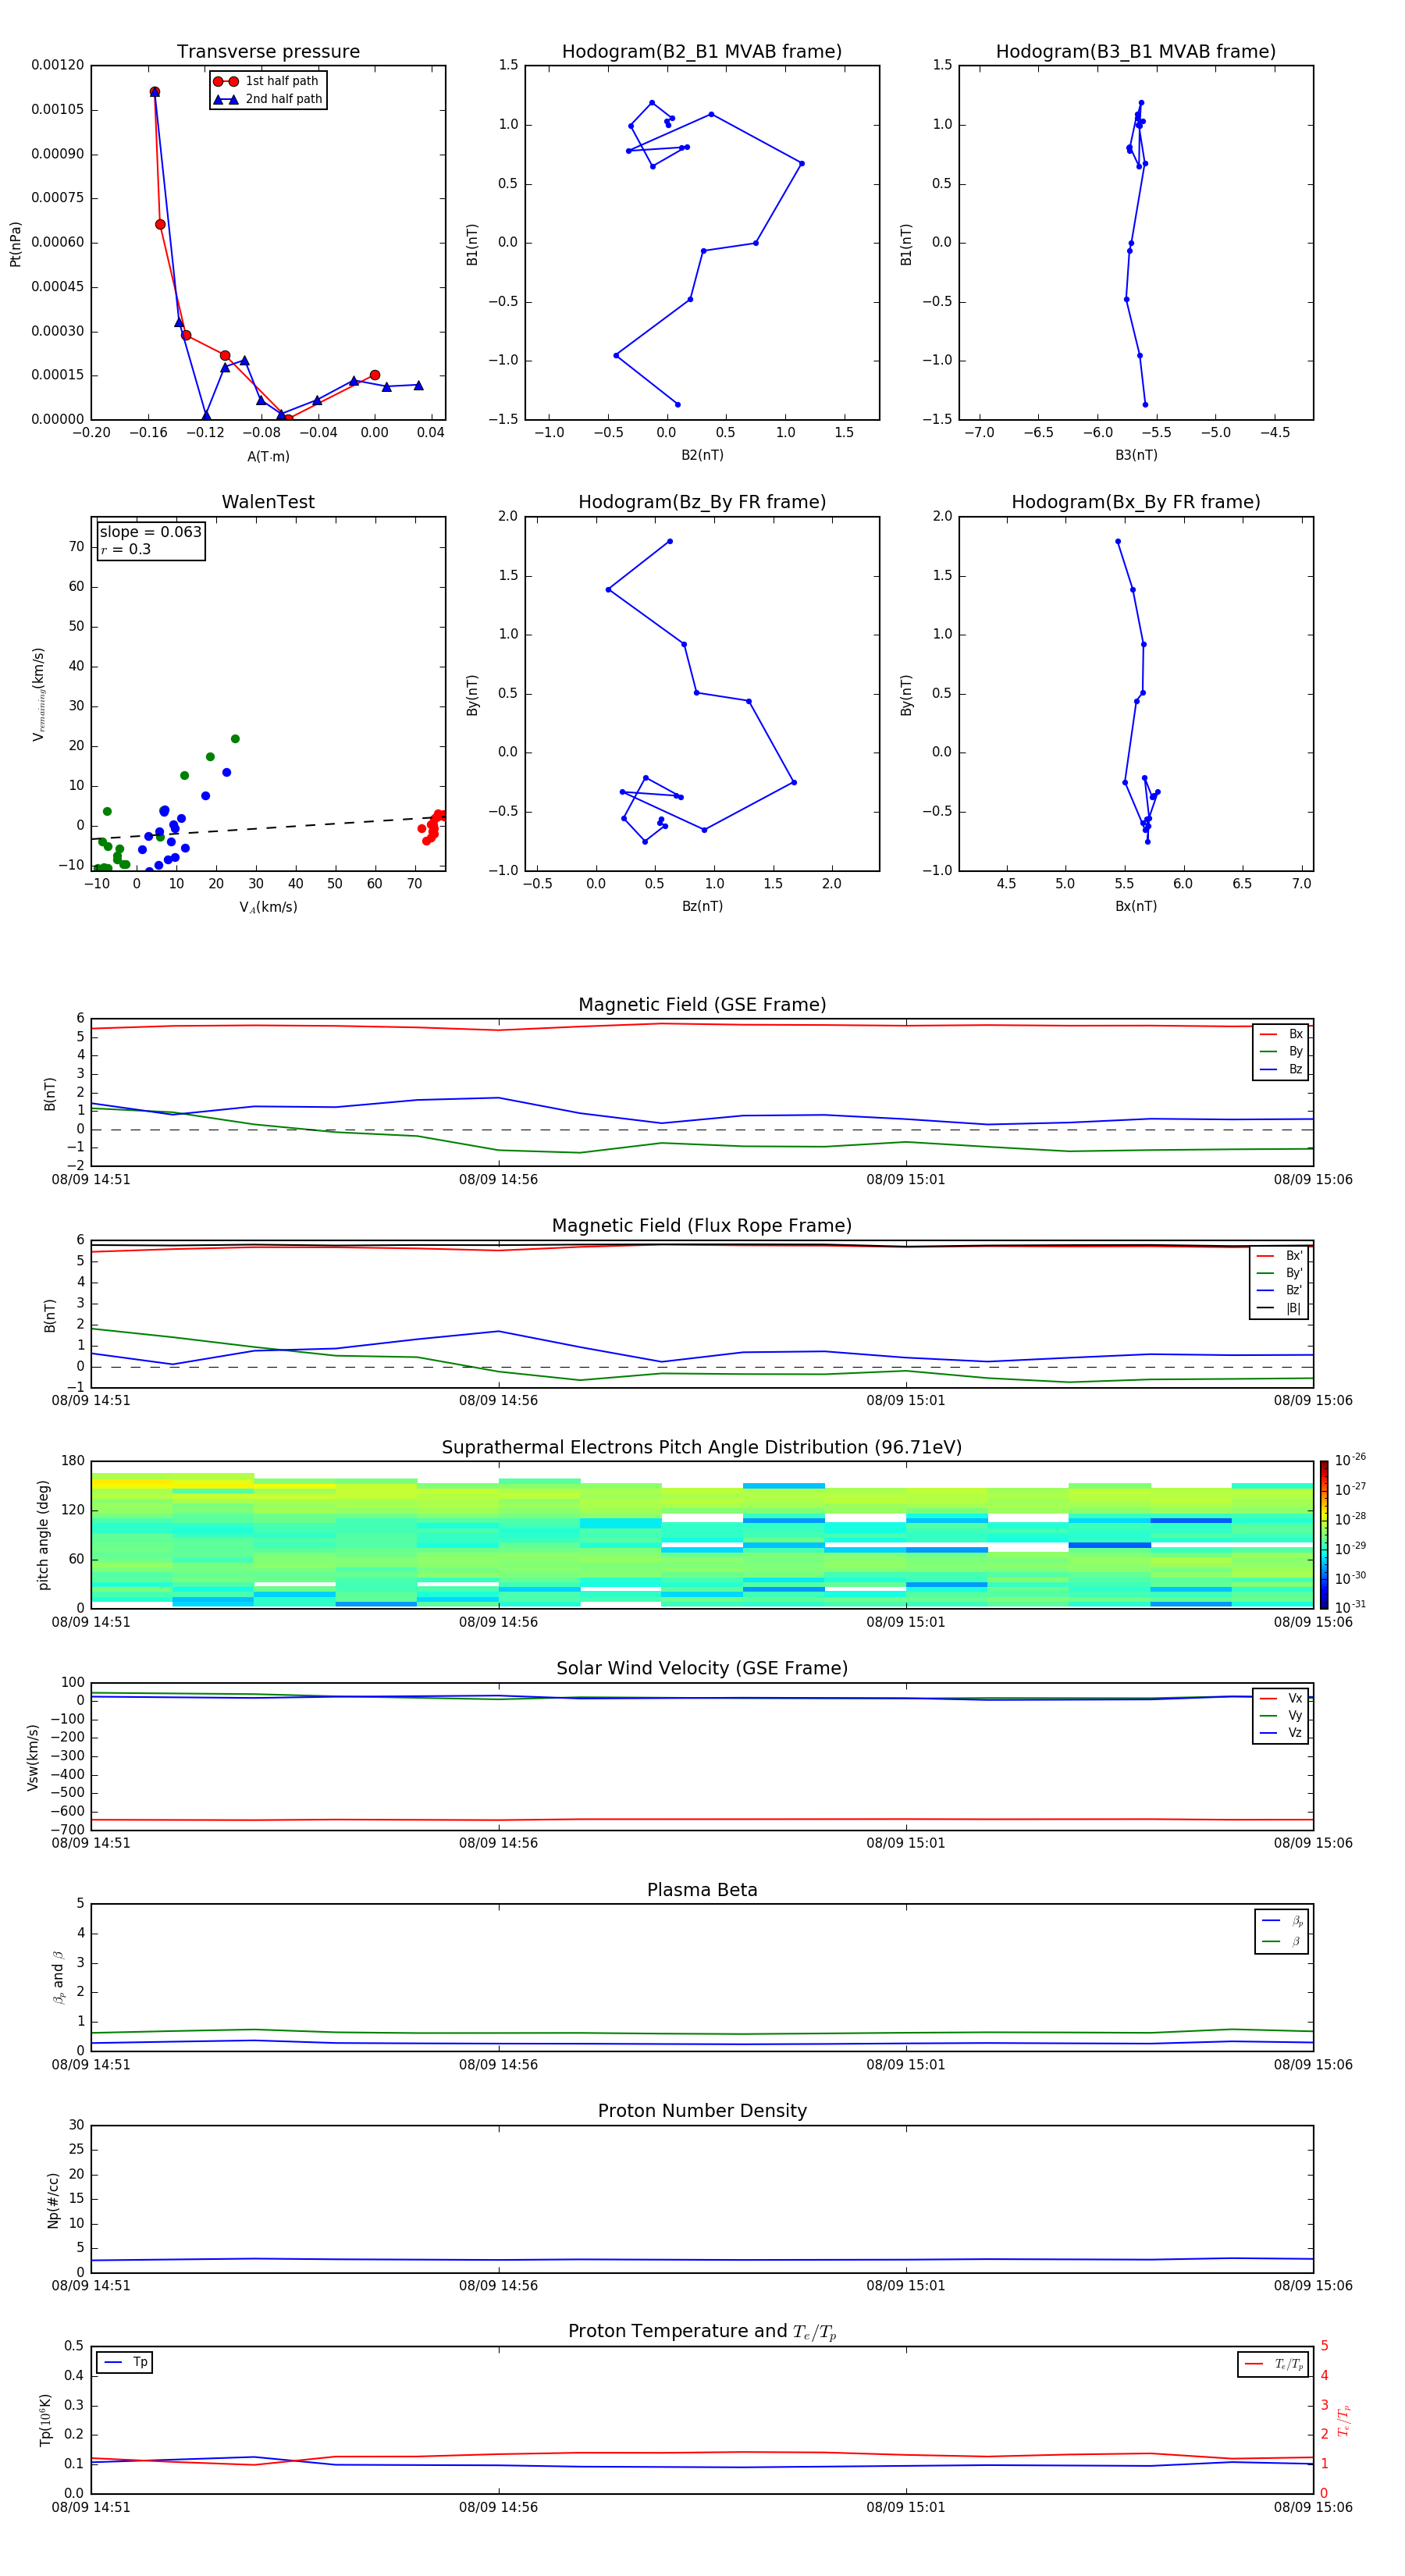Click 'Hodogram(Bx_By FR frame)' title

point(1136,502)
